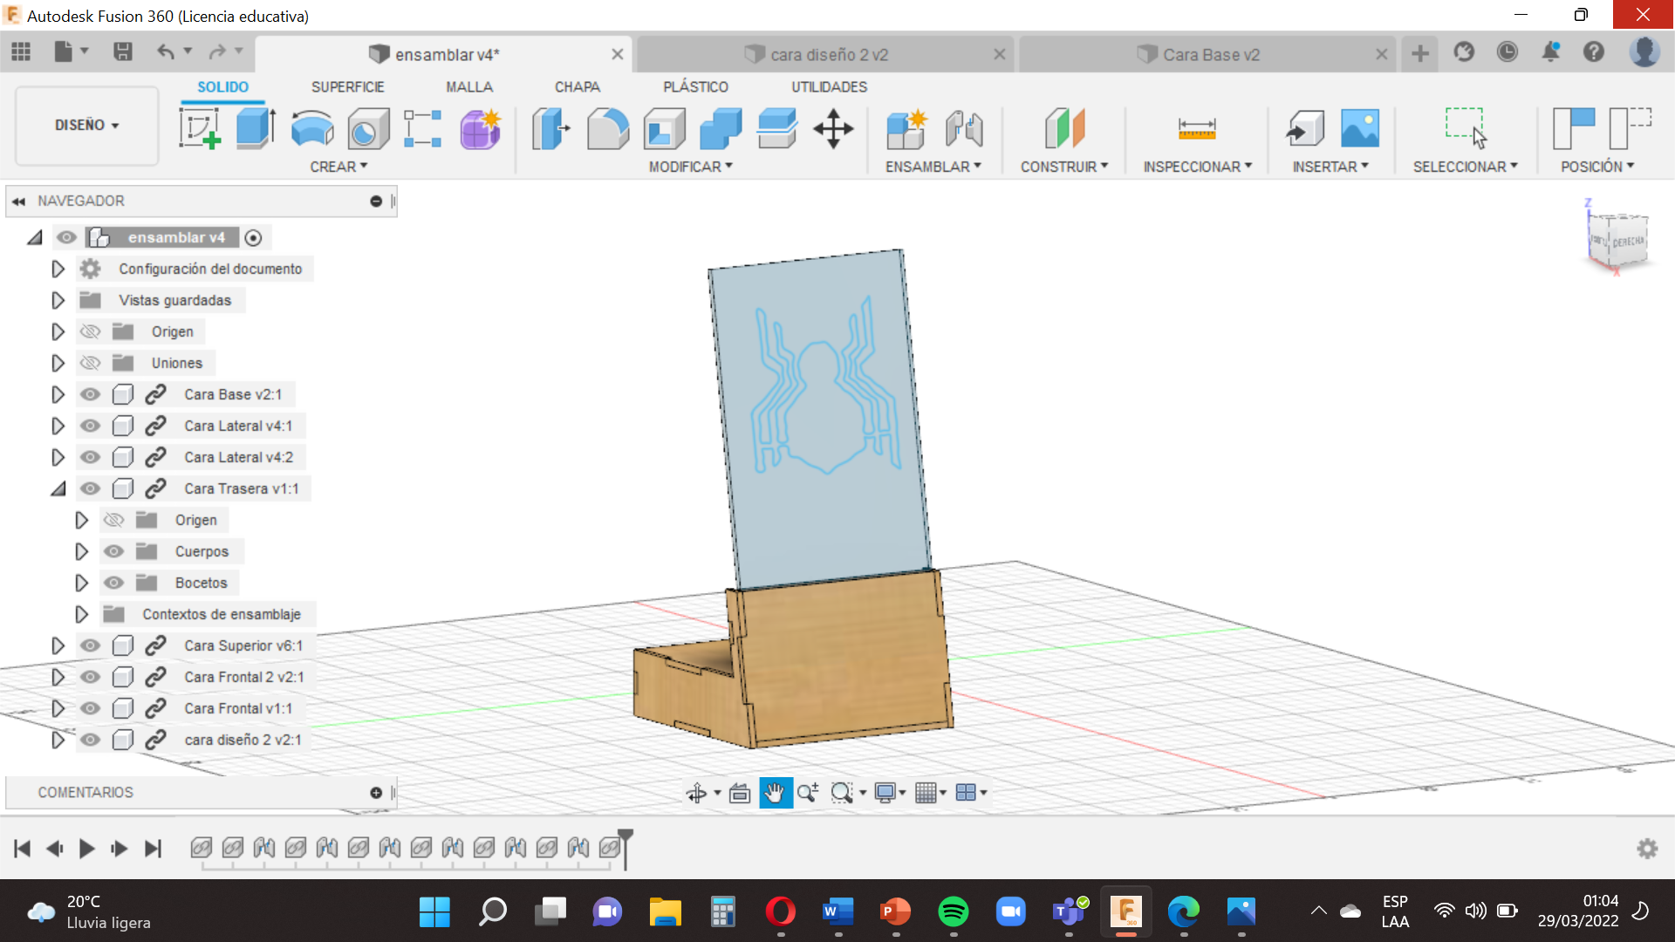Play the design timeline
Viewport: 1675px width, 942px height.
(86, 849)
